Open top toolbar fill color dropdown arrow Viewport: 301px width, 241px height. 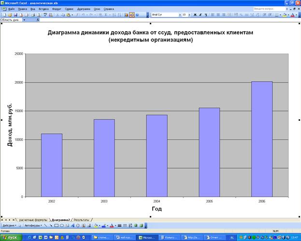[x=288, y=15]
